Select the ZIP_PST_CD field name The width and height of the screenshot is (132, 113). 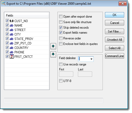click(x=23, y=43)
